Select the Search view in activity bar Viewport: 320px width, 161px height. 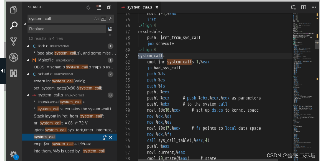(x=14, y=25)
